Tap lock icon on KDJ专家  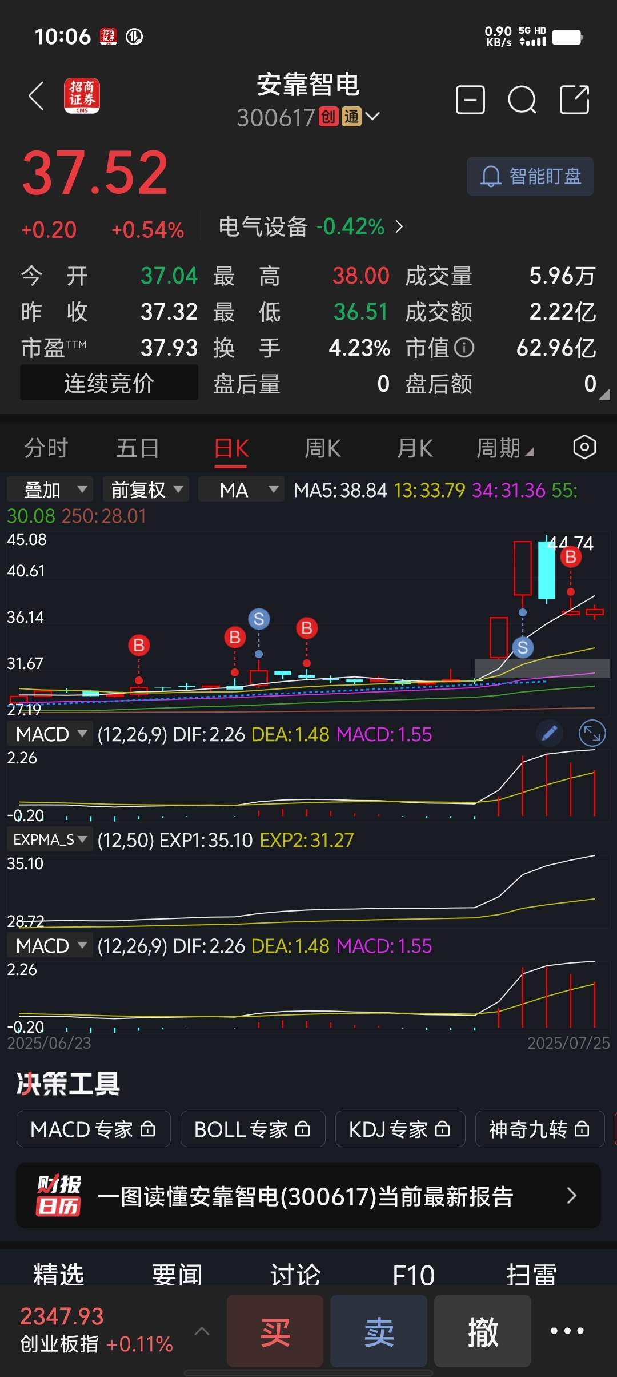(x=442, y=1129)
